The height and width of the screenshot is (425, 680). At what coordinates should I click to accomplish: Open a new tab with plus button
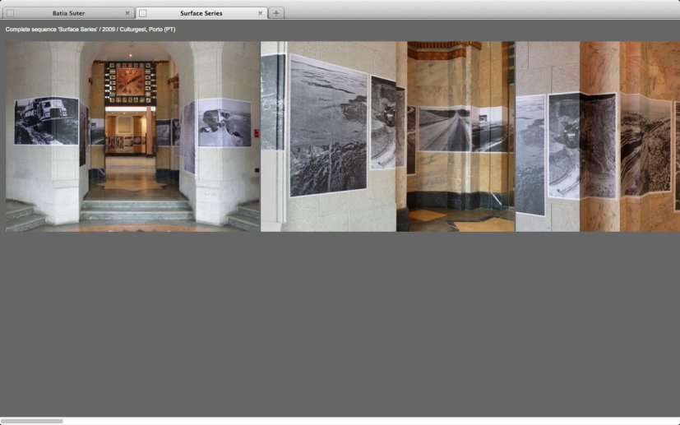point(276,13)
